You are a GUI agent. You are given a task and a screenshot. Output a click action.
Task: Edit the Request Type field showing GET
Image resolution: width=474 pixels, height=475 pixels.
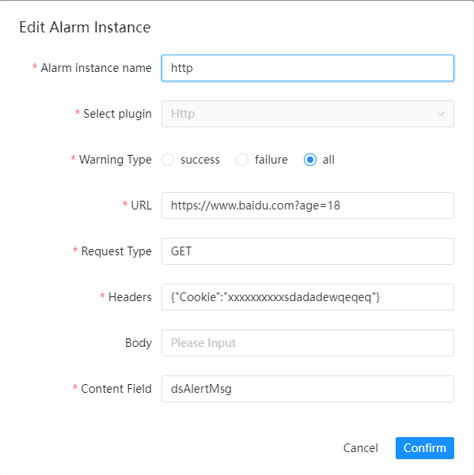308,251
